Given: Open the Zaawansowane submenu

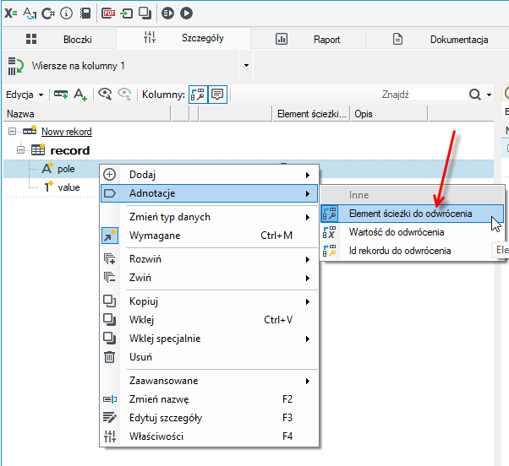Looking at the screenshot, I should [x=209, y=381].
